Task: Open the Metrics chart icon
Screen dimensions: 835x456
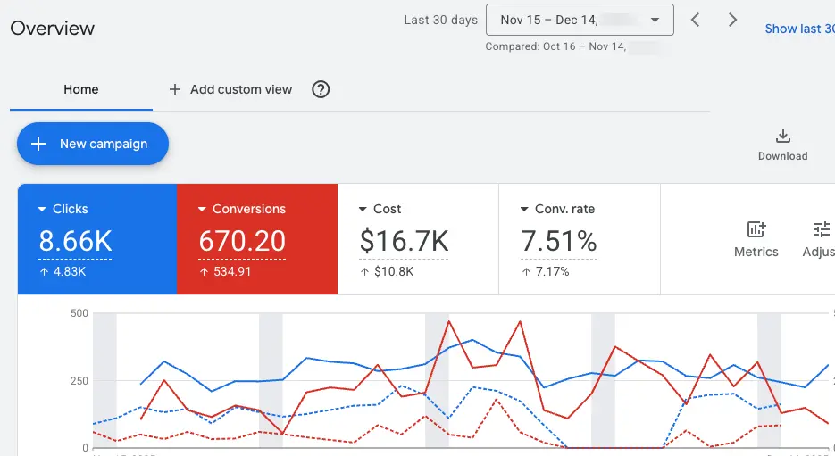Action: (x=756, y=229)
